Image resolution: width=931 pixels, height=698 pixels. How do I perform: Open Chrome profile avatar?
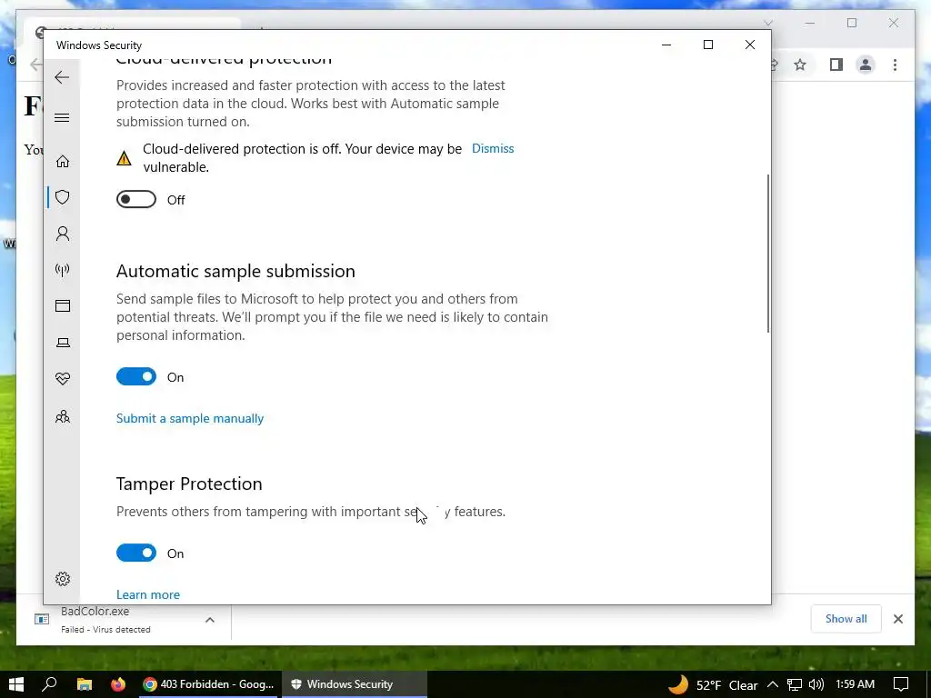(x=866, y=65)
